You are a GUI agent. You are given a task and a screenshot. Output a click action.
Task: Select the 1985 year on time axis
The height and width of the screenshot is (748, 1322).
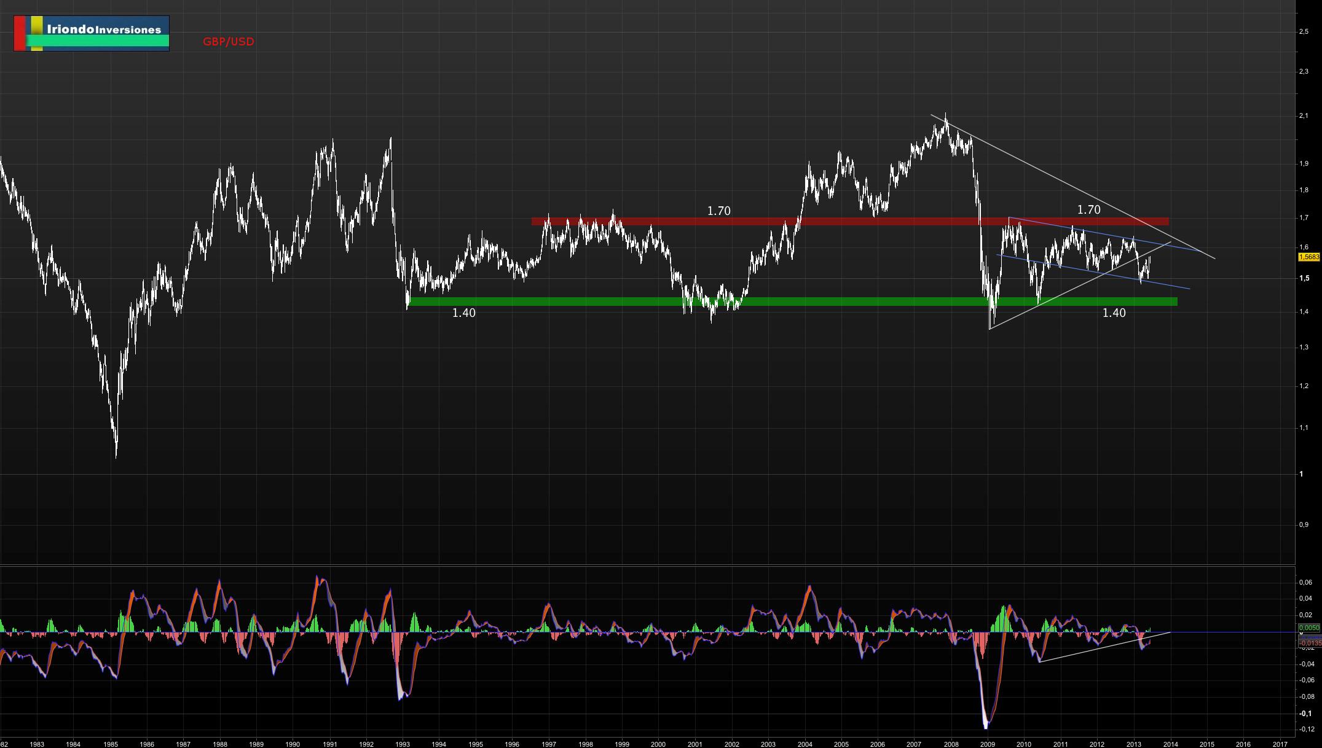tap(110, 744)
